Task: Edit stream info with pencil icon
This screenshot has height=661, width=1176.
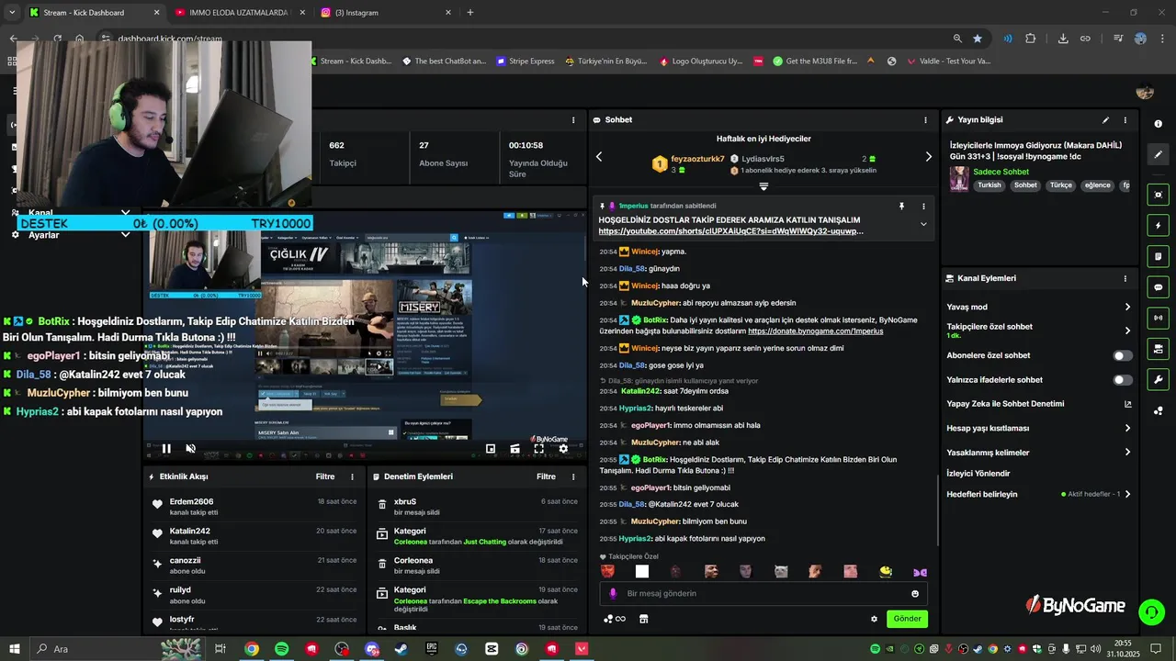Action: [x=1105, y=120]
